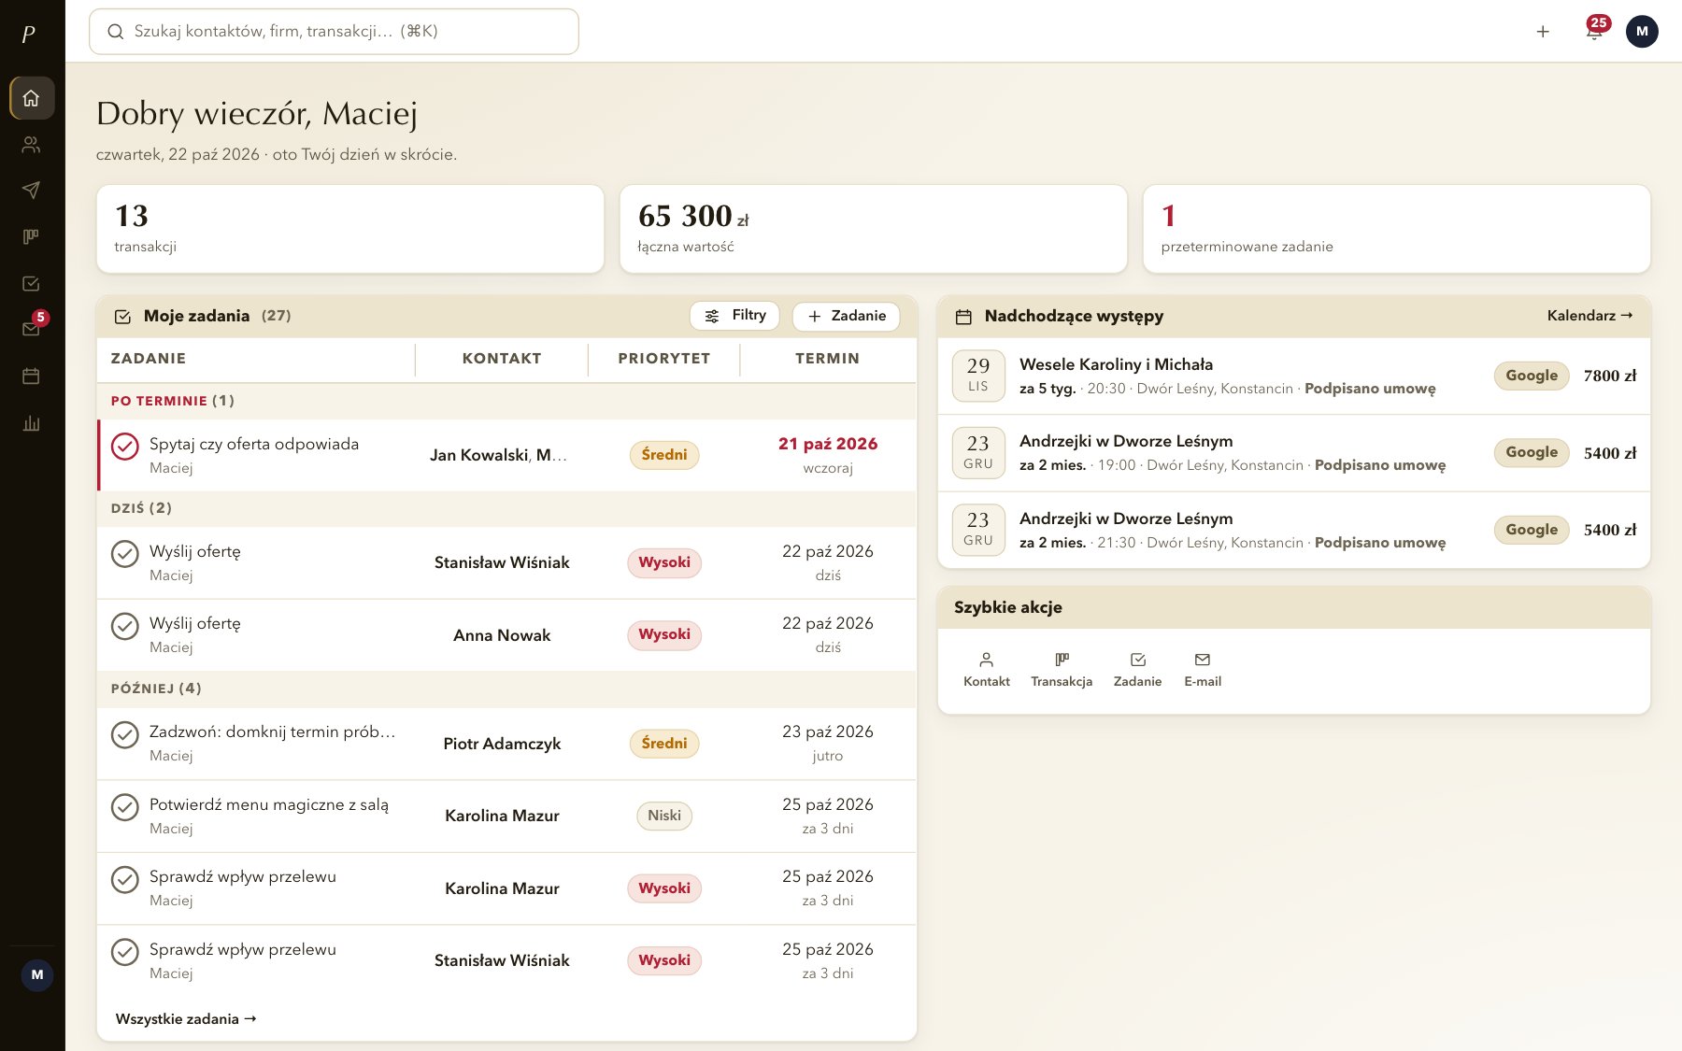Focus the 'Szukaj kontaktów, firm, transakcji' search field
Viewport: 1682px width, 1051px height.
coord(334,31)
